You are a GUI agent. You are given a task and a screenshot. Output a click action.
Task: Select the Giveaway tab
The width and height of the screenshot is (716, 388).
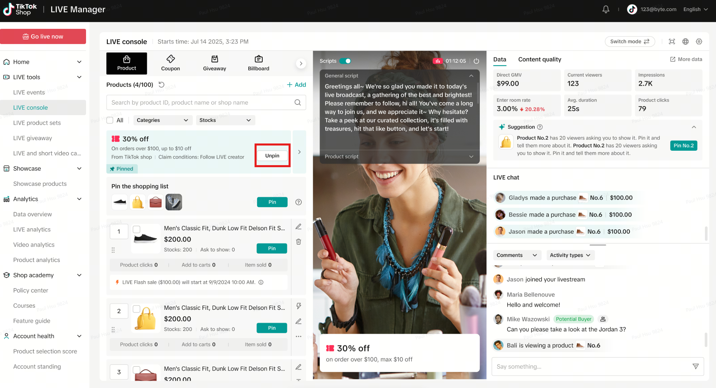point(214,63)
